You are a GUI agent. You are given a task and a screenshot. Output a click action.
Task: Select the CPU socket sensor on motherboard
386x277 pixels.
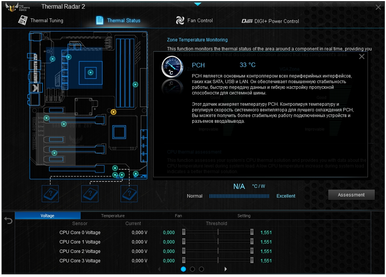click(x=91, y=73)
